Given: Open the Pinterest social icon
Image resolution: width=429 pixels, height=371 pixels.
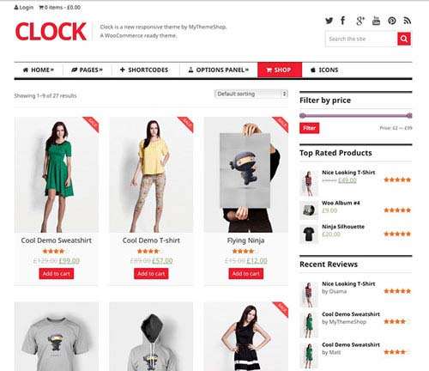Looking at the screenshot, I should 392,21.
